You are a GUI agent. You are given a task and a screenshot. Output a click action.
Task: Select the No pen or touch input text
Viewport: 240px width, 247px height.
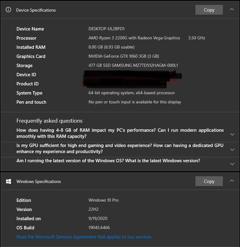(135, 102)
